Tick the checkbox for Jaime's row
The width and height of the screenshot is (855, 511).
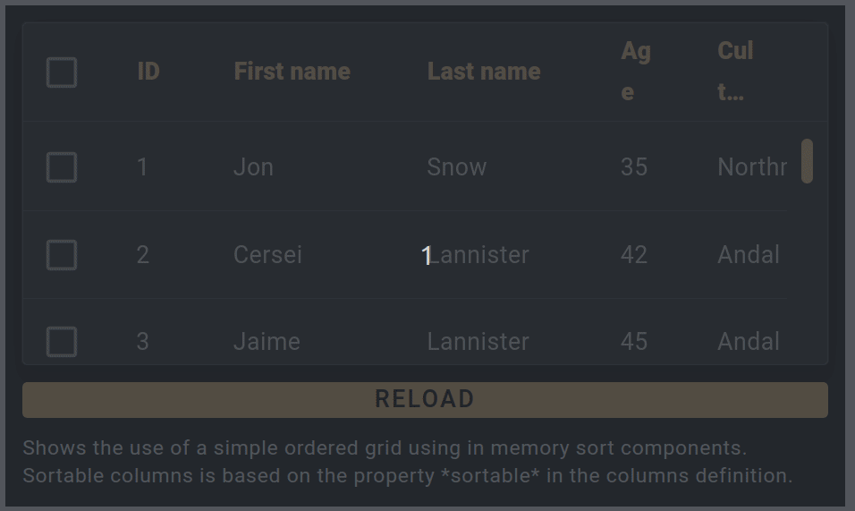(x=62, y=341)
